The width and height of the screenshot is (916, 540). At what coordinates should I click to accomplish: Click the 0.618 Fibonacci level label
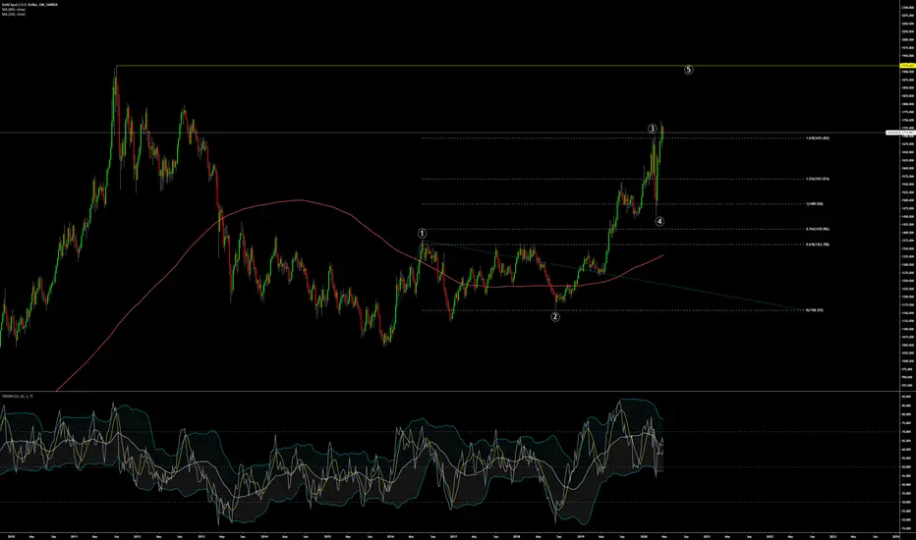817,244
